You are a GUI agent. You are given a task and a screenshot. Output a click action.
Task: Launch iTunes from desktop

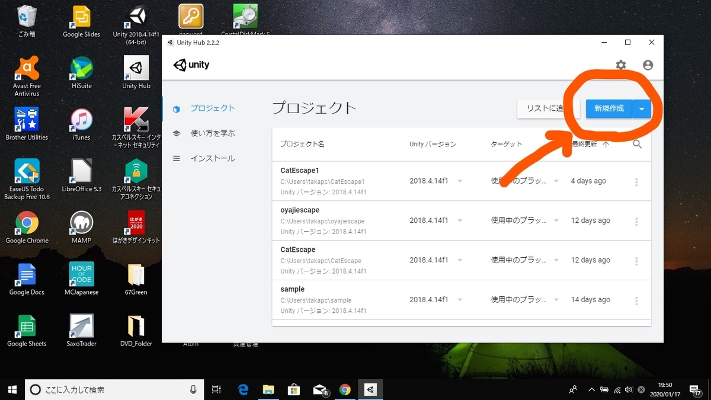coord(81,124)
